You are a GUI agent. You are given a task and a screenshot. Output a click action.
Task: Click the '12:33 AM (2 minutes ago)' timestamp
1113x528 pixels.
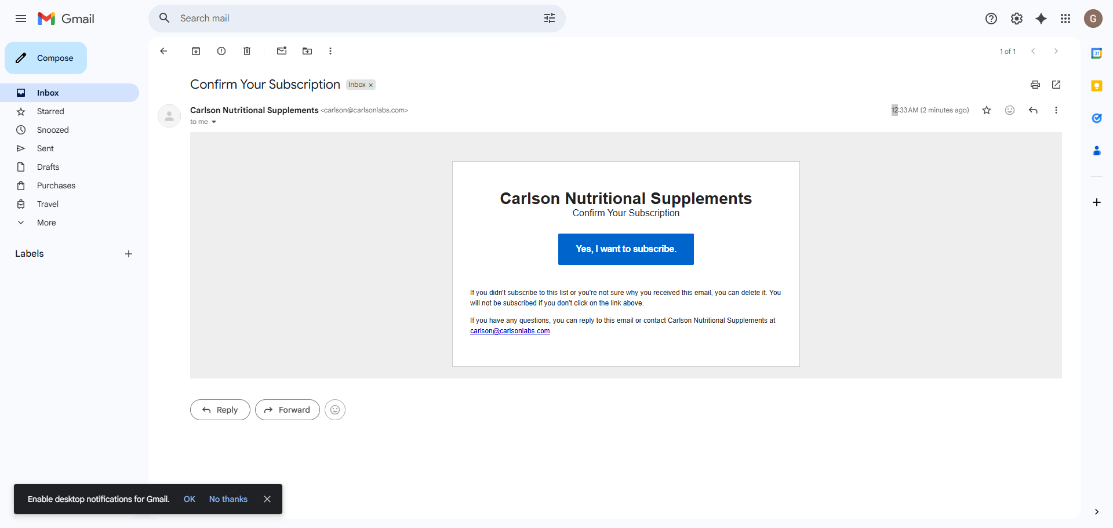tap(930, 110)
